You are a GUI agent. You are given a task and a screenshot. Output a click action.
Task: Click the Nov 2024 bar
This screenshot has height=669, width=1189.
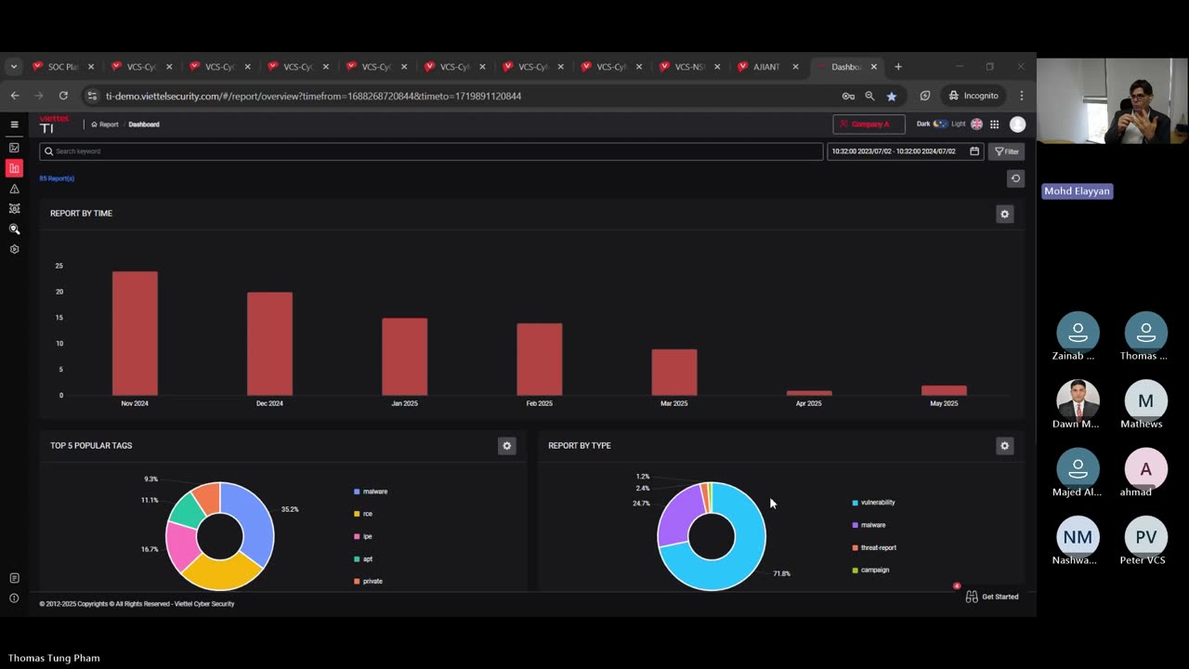tap(135, 334)
